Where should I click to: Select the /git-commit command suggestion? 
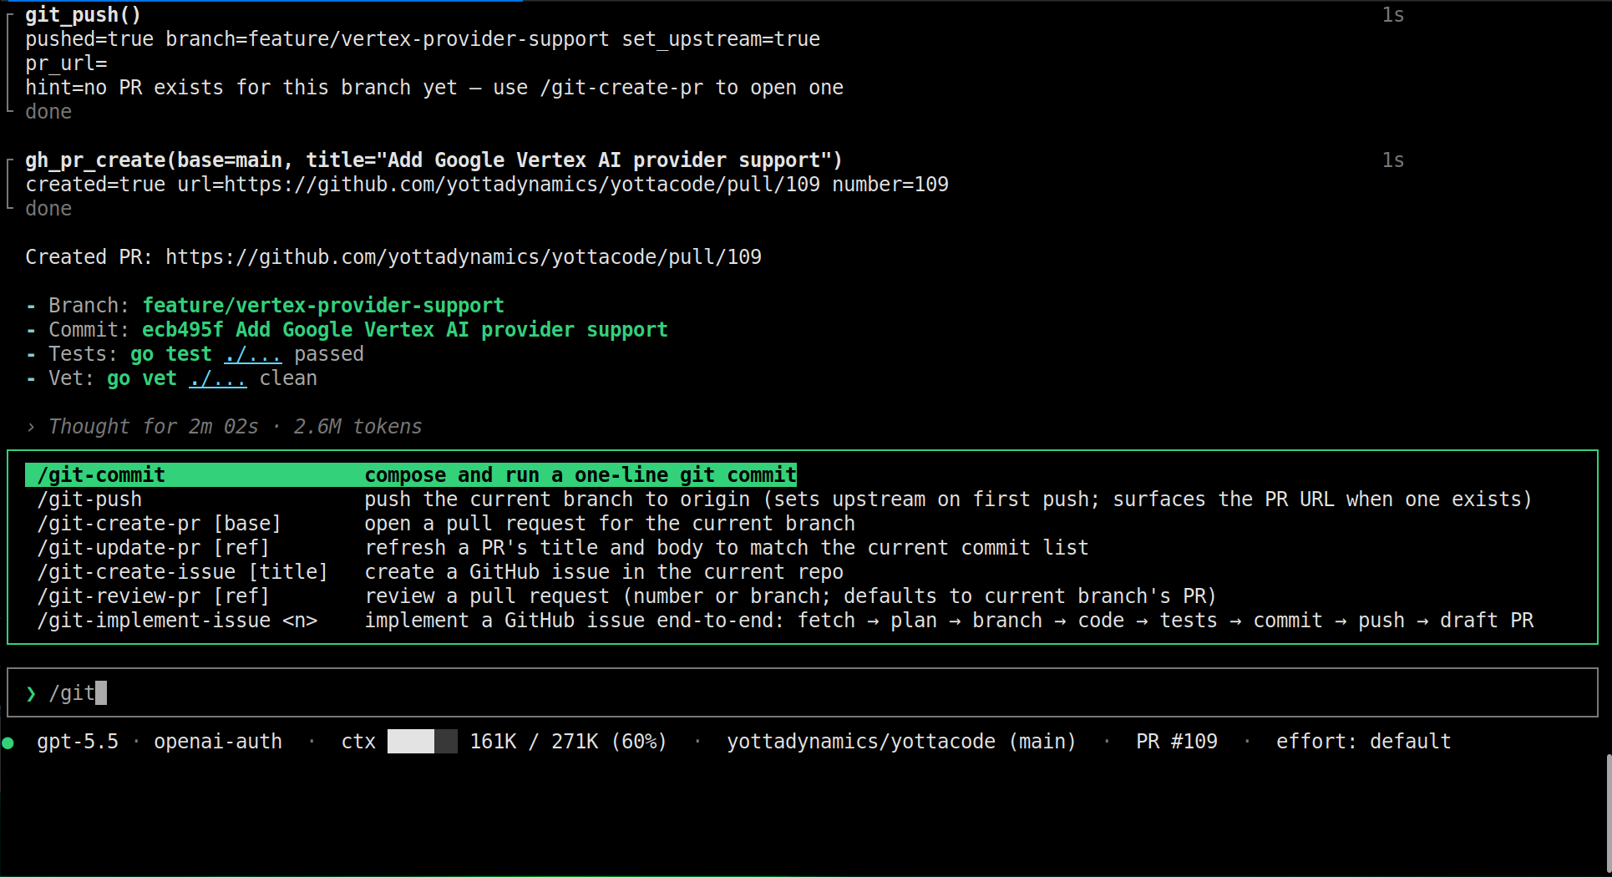[411, 475]
